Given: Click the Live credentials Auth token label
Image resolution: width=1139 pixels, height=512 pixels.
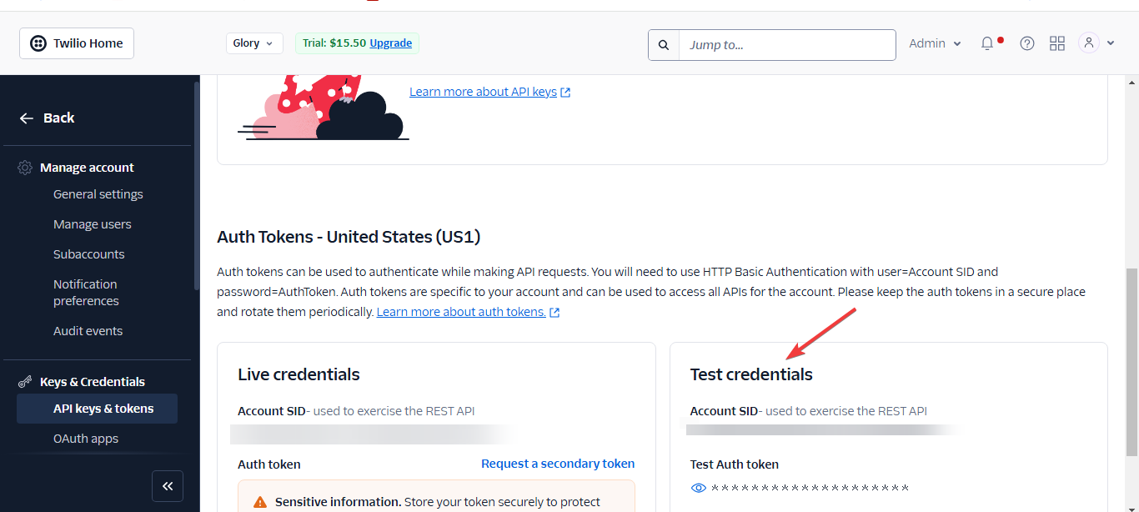Looking at the screenshot, I should (269, 464).
